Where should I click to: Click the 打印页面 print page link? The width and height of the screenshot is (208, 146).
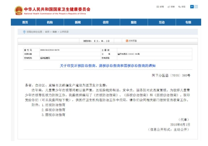tap(133, 41)
